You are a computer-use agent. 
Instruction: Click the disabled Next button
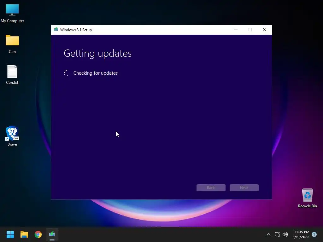244,188
